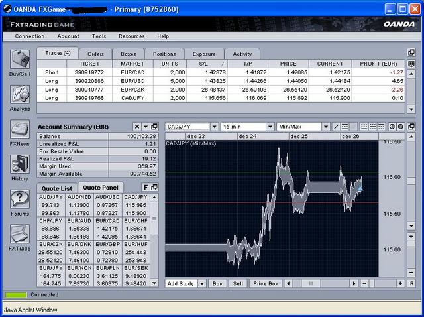This screenshot has width=424, height=317.
Task: Sort trades by PROFIT (EUR) header
Action: (x=378, y=64)
